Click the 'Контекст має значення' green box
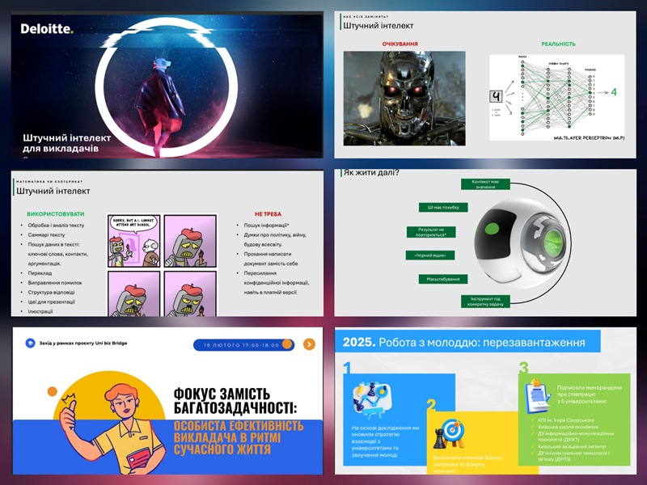Viewport: 647px width, 485px height. click(x=485, y=184)
